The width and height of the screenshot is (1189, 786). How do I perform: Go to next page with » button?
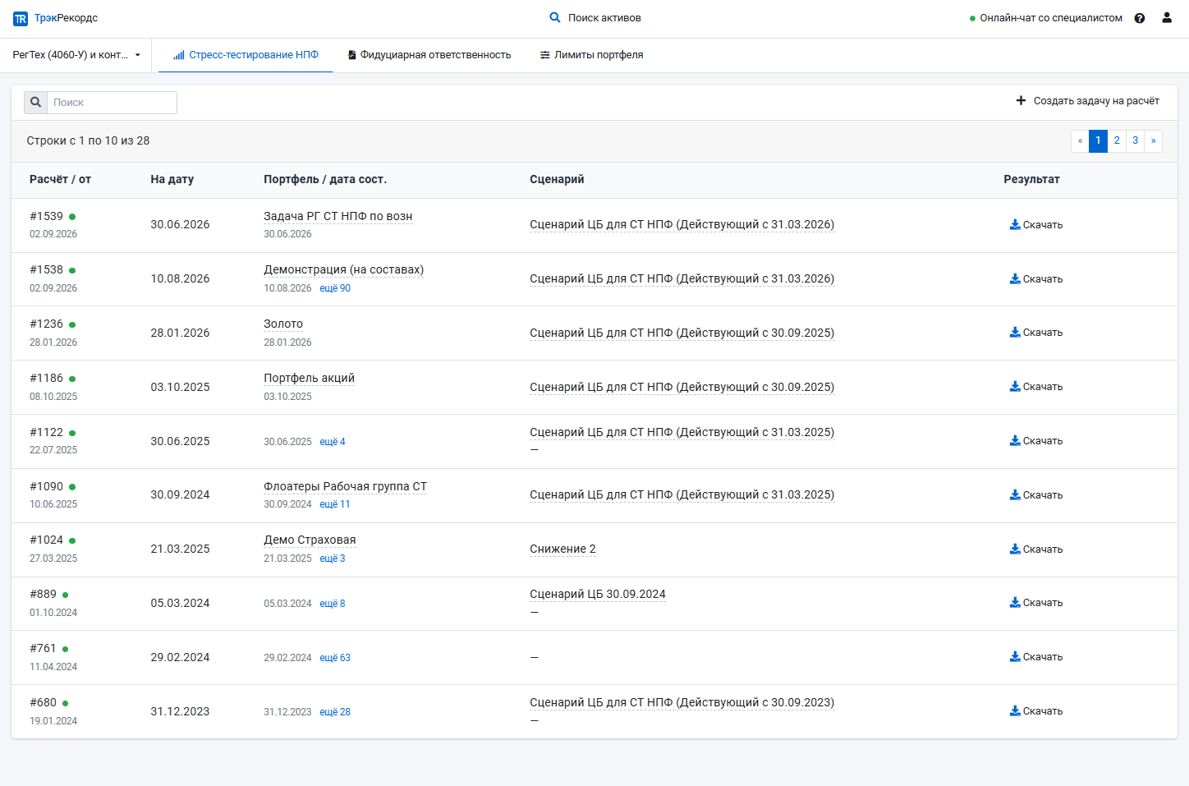(1154, 140)
